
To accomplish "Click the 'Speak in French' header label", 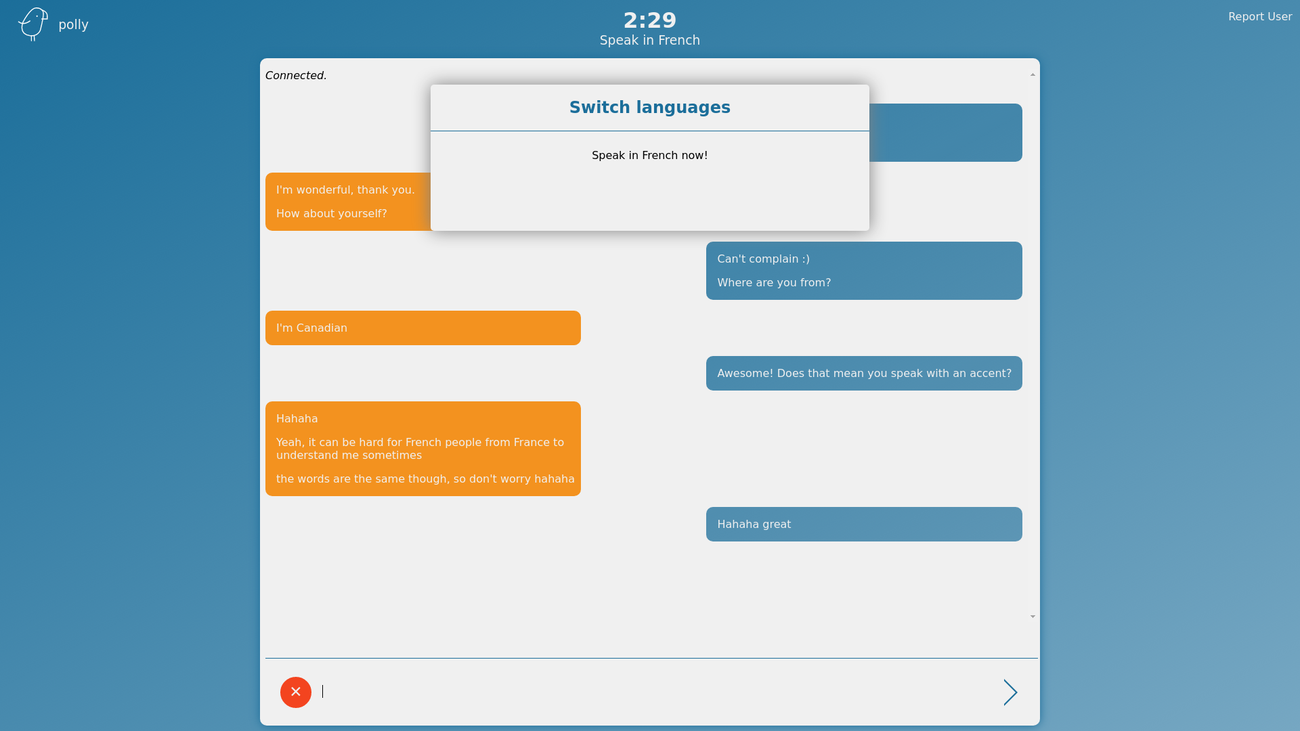I will pos(649,41).
